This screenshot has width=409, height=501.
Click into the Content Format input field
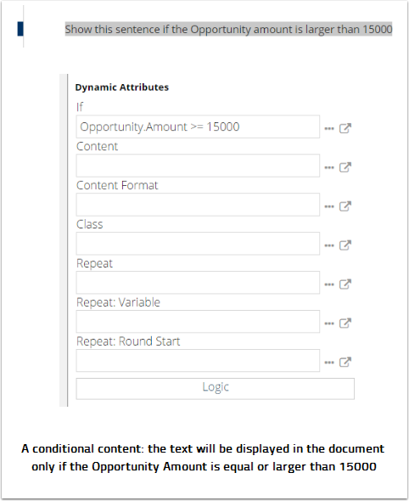pyautogui.click(x=198, y=205)
